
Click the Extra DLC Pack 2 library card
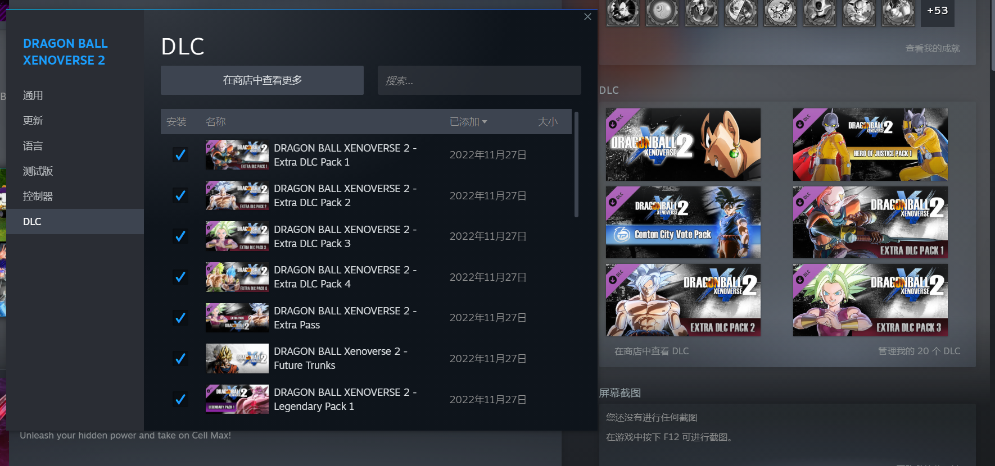coord(683,300)
